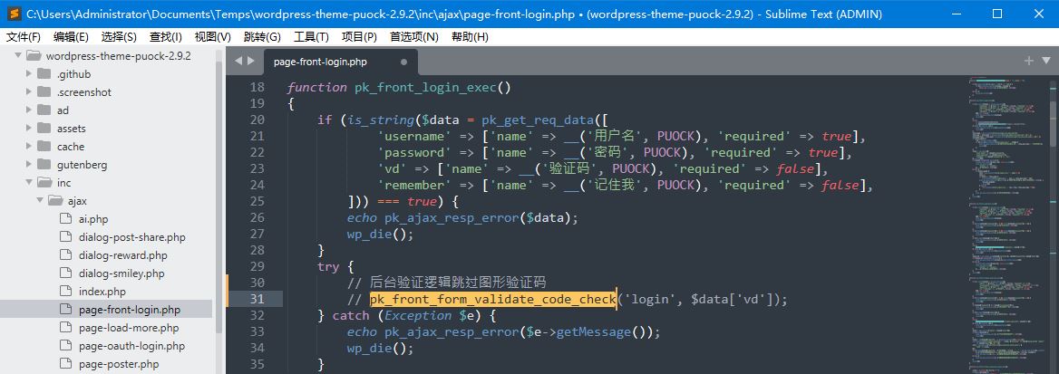The width and height of the screenshot is (1059, 374).
Task: Click the page-load-more.php file icon
Action: pos(65,328)
